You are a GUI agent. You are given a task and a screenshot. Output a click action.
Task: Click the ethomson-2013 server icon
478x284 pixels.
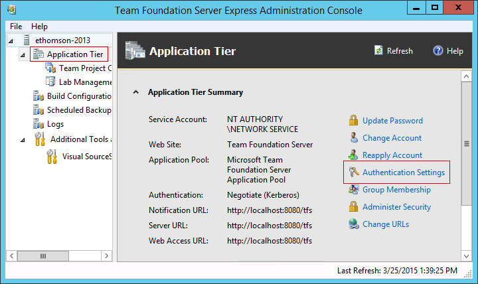click(27, 40)
